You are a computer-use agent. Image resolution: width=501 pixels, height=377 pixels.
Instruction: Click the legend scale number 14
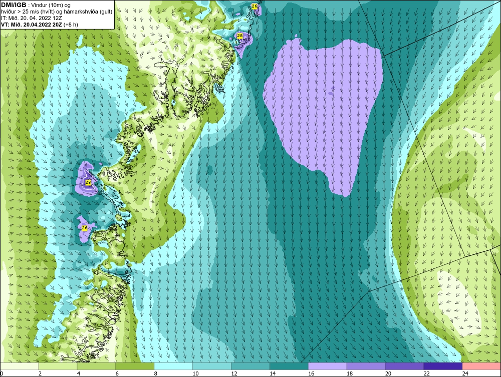[273, 373]
